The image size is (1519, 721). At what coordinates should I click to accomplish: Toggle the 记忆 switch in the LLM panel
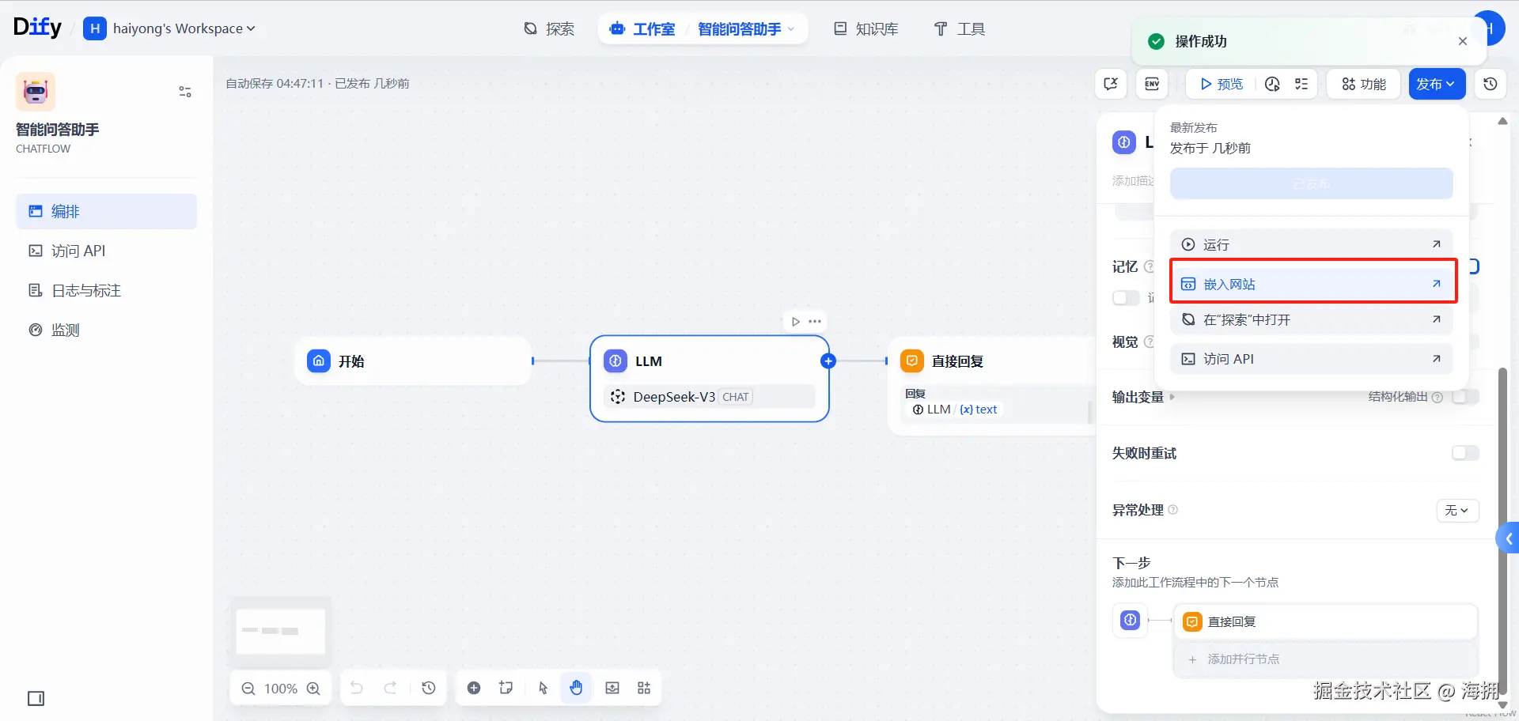[x=1124, y=298]
